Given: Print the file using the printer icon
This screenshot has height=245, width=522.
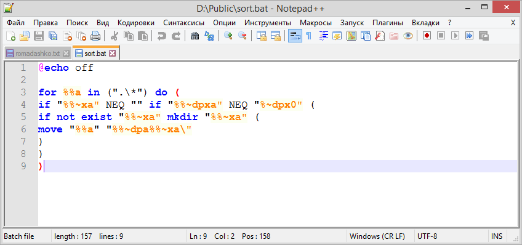Looking at the screenshot, I should tap(95, 36).
